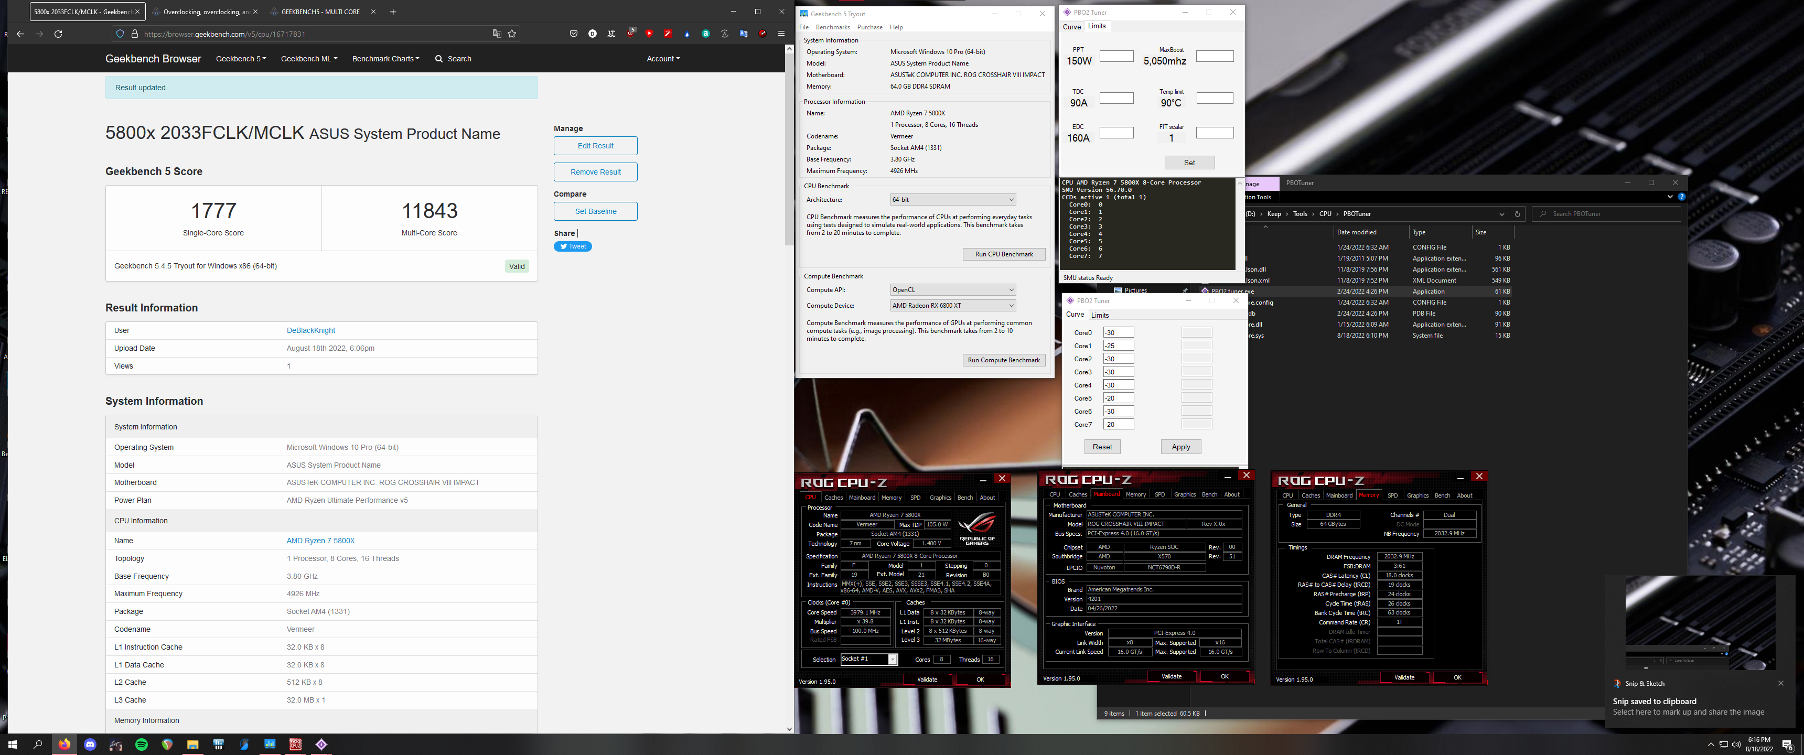Image resolution: width=1804 pixels, height=755 pixels.
Task: Open File Explorer from the taskbar
Action: [192, 745]
